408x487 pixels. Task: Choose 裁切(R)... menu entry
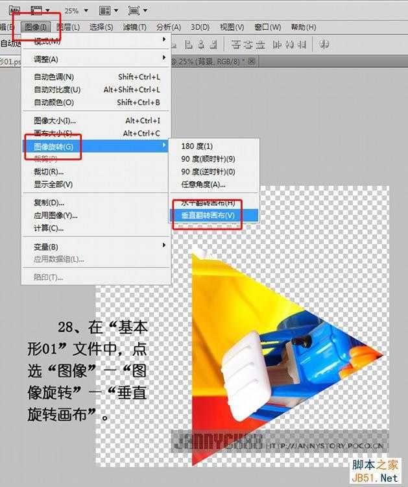tap(96, 172)
